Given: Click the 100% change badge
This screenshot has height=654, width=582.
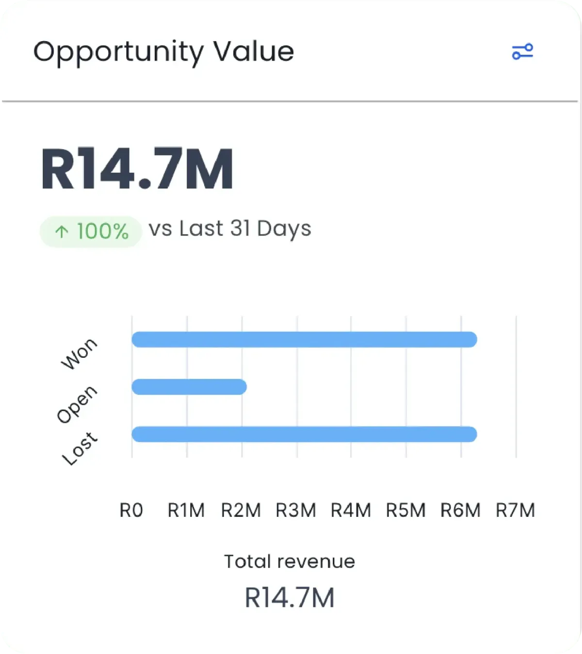Looking at the screenshot, I should point(91,232).
